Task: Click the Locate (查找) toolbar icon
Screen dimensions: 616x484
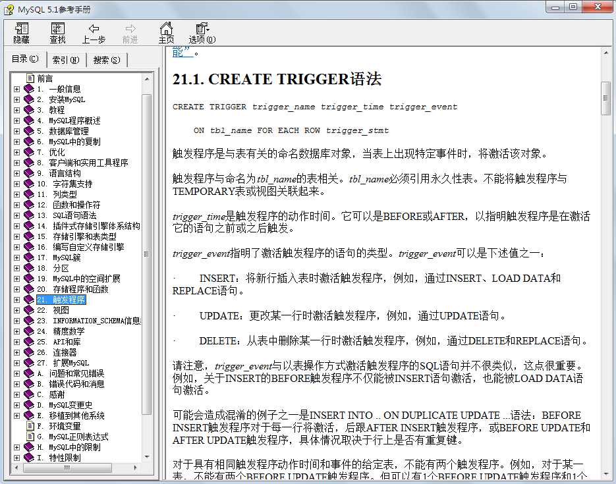Action: point(58,32)
